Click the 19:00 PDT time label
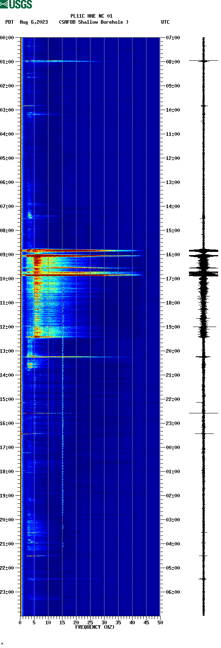This screenshot has width=221, height=648. point(7,496)
